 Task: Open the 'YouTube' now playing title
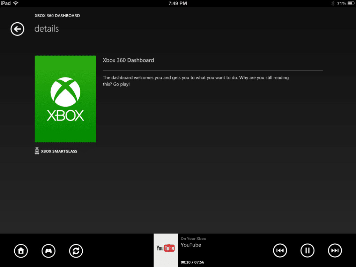(x=191, y=245)
